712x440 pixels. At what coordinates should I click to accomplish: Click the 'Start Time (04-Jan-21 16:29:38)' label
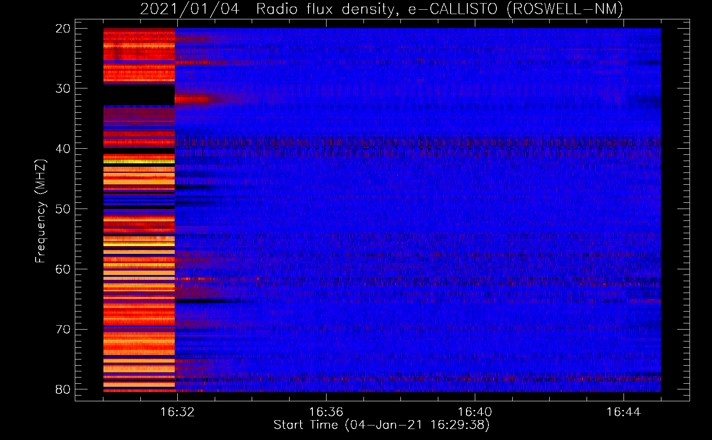[382, 425]
